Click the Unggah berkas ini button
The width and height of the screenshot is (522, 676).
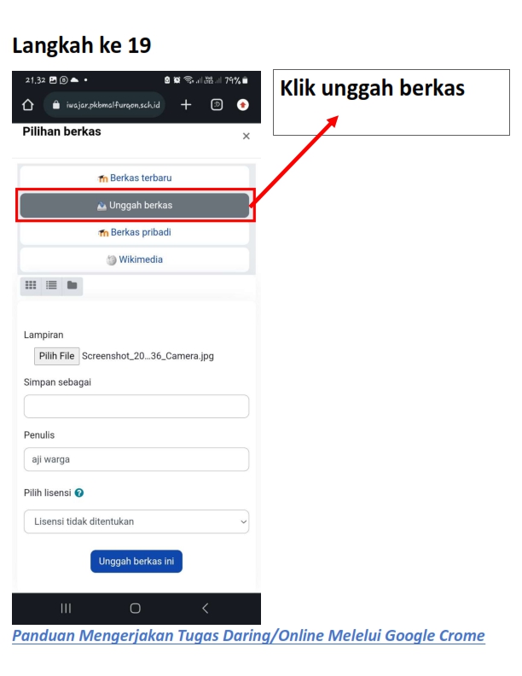click(136, 562)
